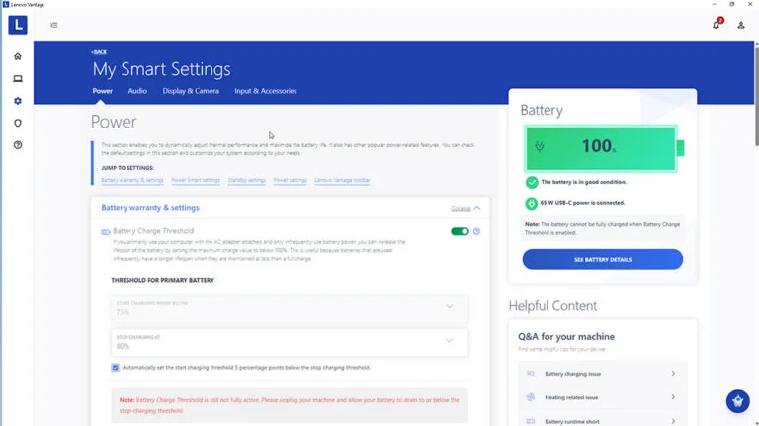
Task: Turn off the Battery Charge Threshold toggle
Action: pos(460,231)
